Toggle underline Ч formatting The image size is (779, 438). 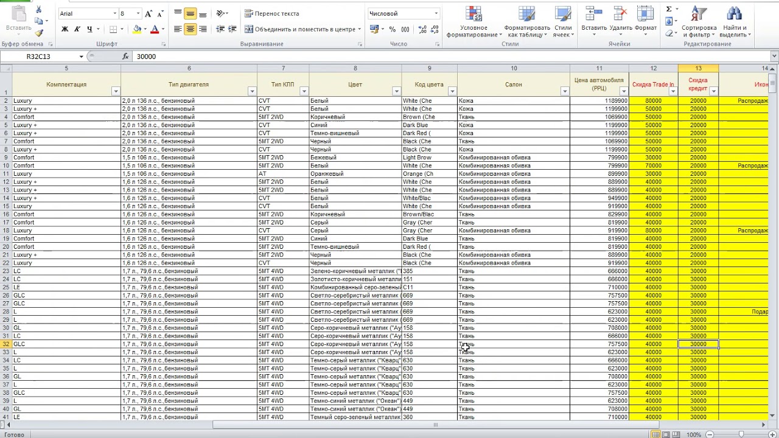coord(89,29)
